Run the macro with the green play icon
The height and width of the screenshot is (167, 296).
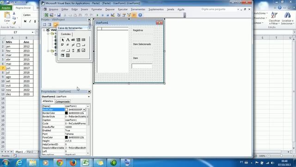[x=98, y=15]
